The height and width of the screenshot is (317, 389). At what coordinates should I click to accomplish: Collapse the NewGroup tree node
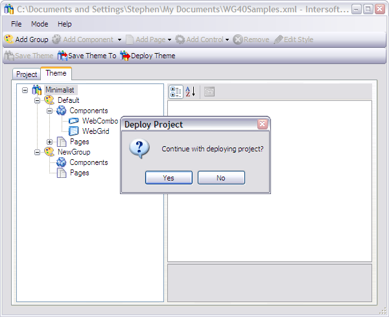tap(38, 152)
